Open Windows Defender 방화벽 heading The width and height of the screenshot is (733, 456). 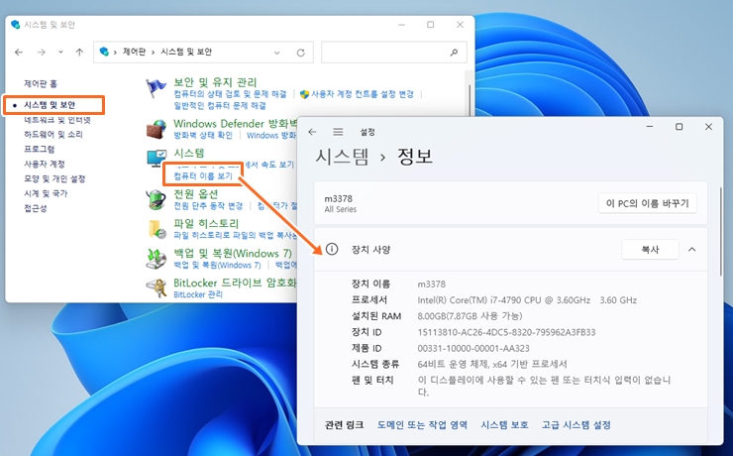click(235, 124)
